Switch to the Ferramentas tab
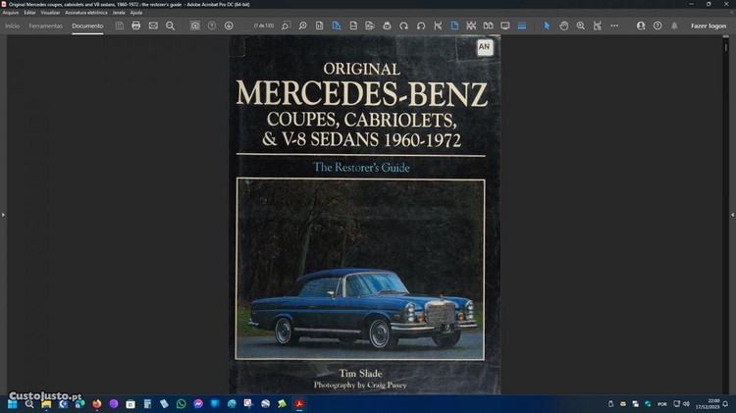The image size is (736, 413). tap(45, 26)
